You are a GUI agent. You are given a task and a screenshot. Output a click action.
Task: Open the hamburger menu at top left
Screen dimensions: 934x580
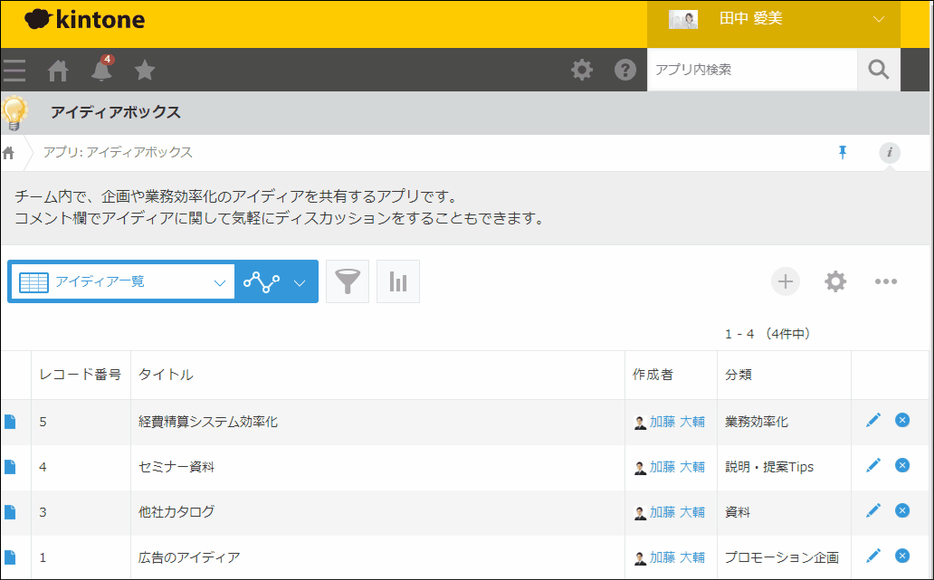click(14, 70)
